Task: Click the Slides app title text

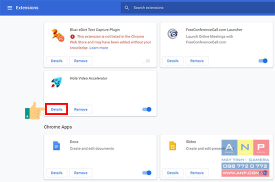Action: point(191,141)
